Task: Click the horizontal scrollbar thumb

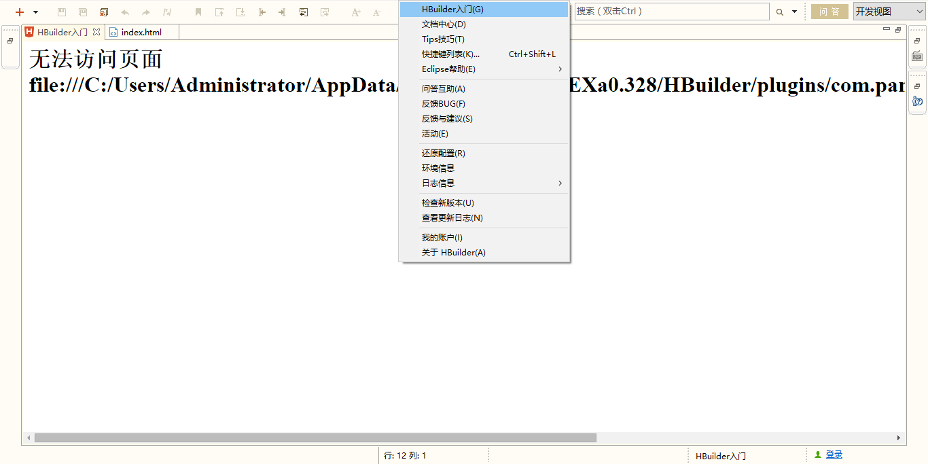Action: point(315,438)
